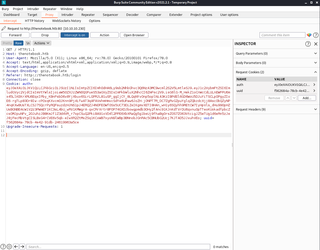This screenshot has height=250, width=320.
Task: Click Open Browser button
Action: 134,35
